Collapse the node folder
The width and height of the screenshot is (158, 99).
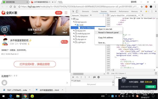coord(75,25)
